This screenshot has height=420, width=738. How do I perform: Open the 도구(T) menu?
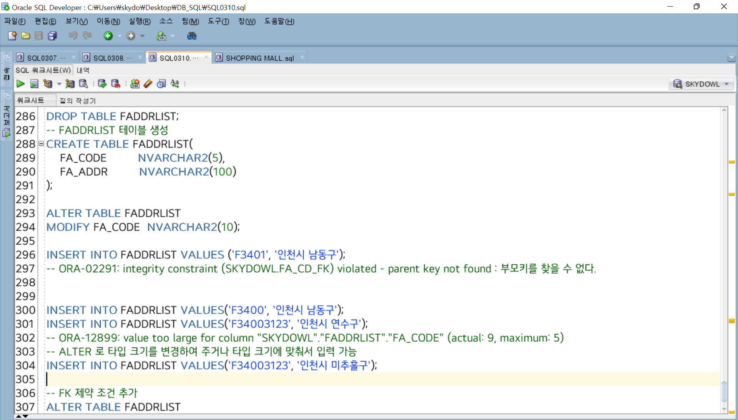218,22
